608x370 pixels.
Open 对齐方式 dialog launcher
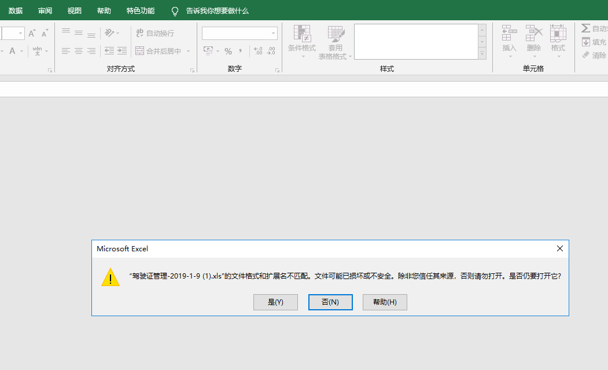pyautogui.click(x=192, y=70)
